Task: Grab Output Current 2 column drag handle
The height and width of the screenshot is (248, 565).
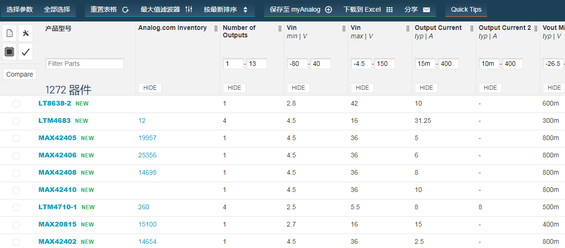Action: 536,28
